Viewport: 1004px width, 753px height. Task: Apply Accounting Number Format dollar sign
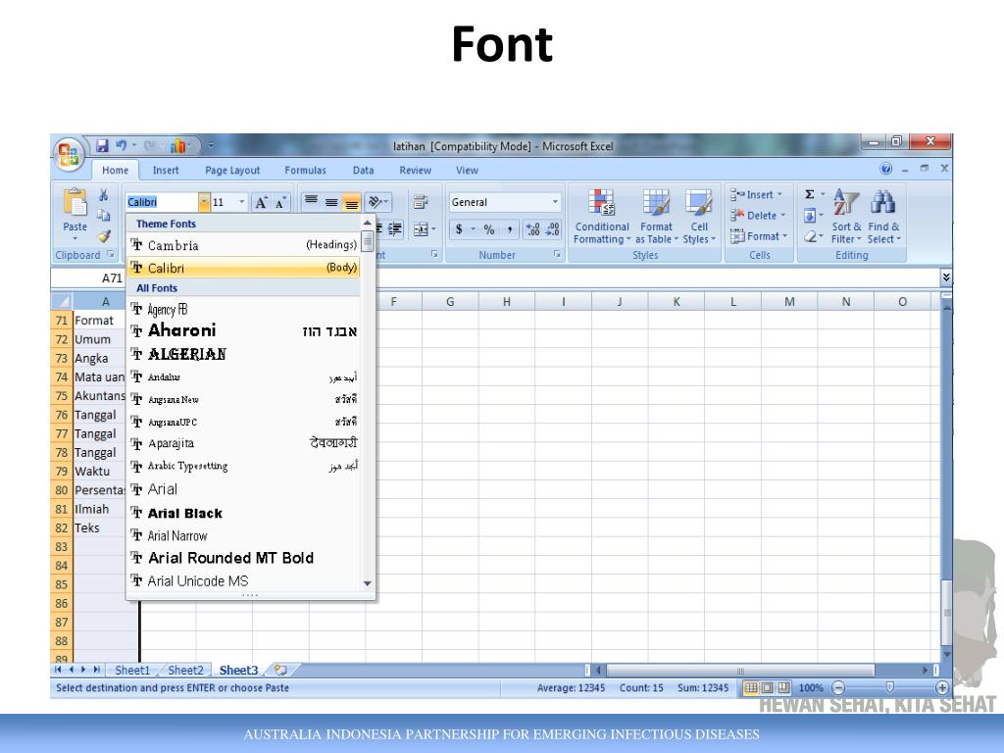pos(459,229)
